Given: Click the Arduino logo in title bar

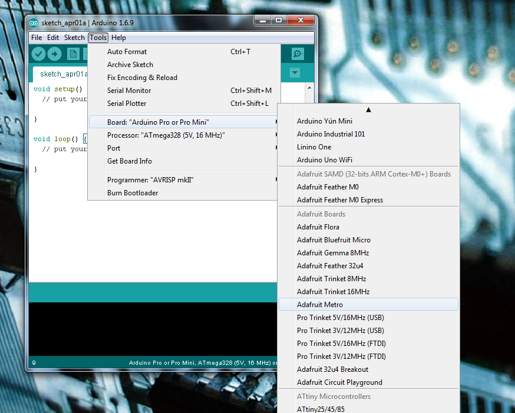Looking at the screenshot, I should pyautogui.click(x=34, y=23).
